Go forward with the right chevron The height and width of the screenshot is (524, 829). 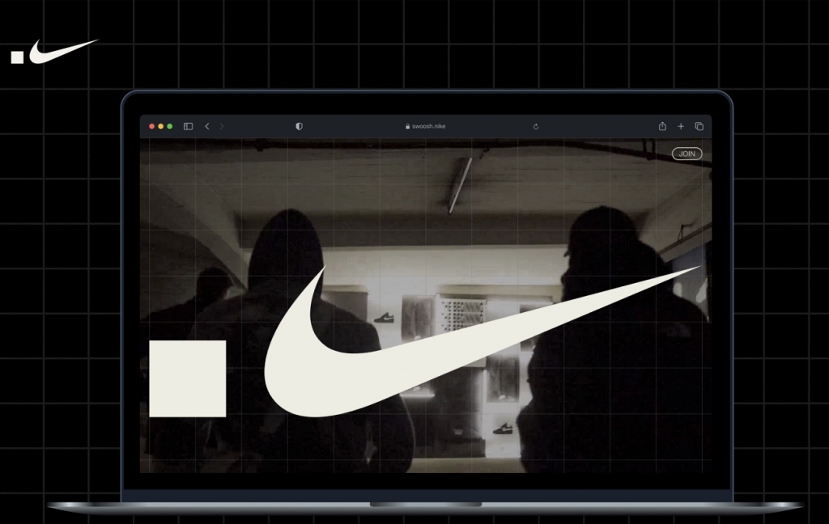point(222,126)
